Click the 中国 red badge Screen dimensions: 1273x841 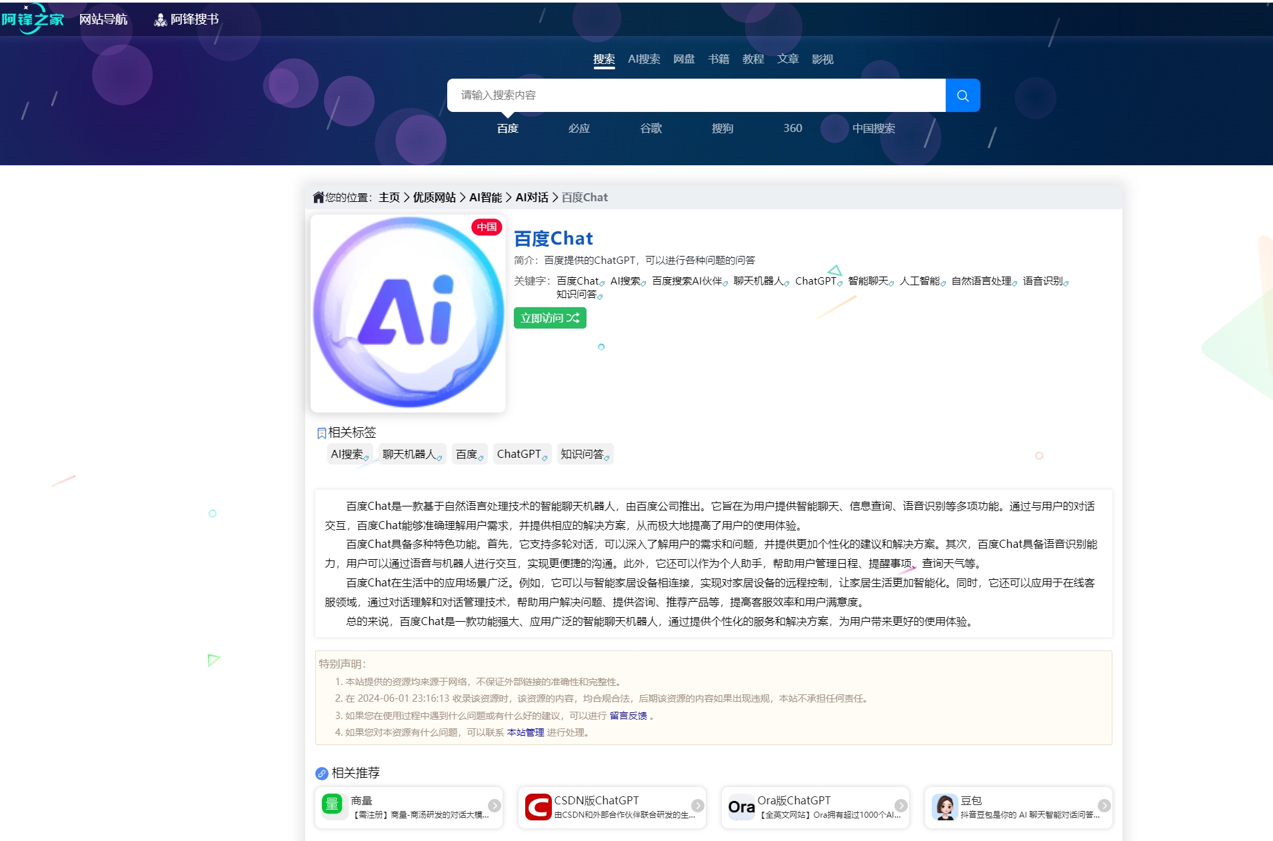[x=487, y=227]
